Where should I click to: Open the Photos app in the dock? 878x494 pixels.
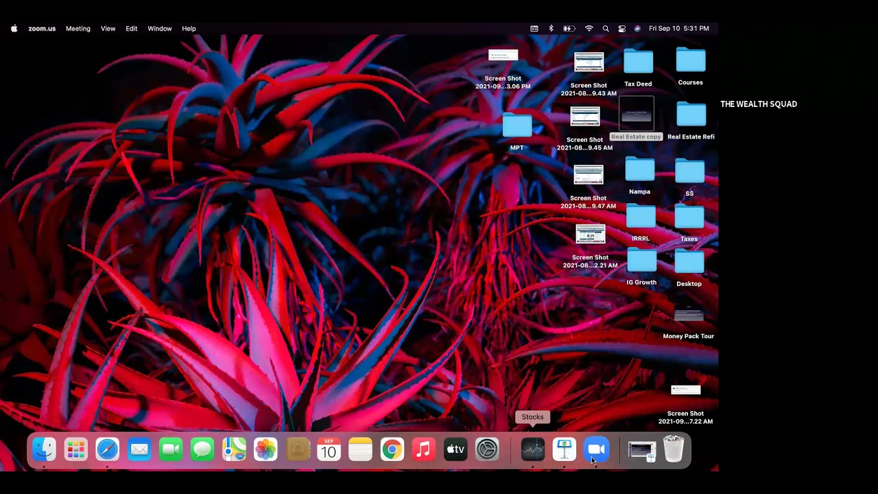click(265, 450)
